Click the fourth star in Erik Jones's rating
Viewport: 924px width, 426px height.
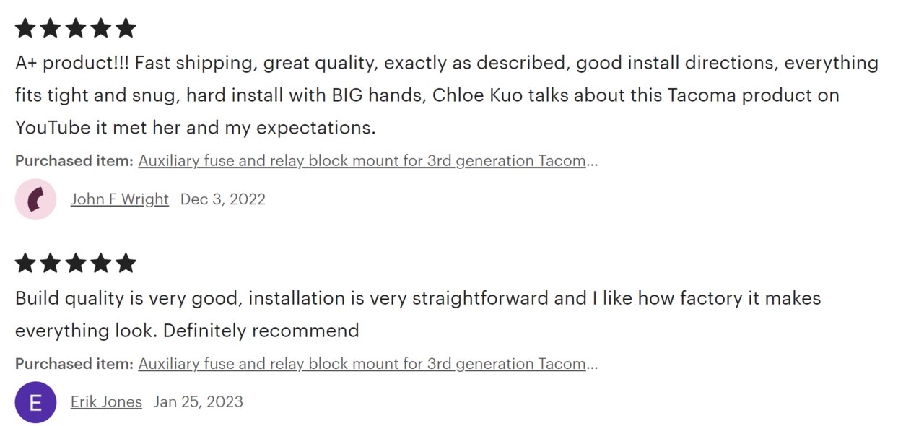100,263
